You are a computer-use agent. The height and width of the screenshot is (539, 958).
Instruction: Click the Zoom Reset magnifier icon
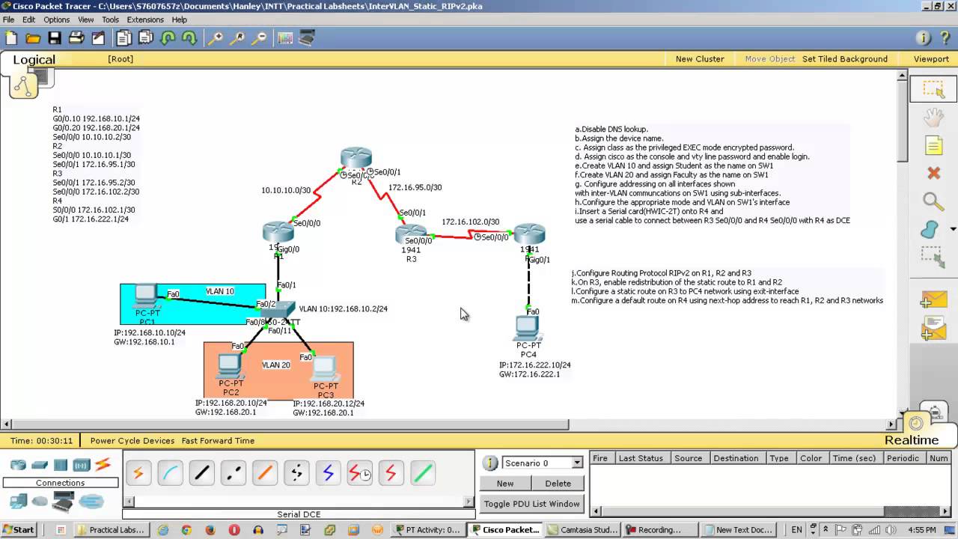click(x=237, y=38)
